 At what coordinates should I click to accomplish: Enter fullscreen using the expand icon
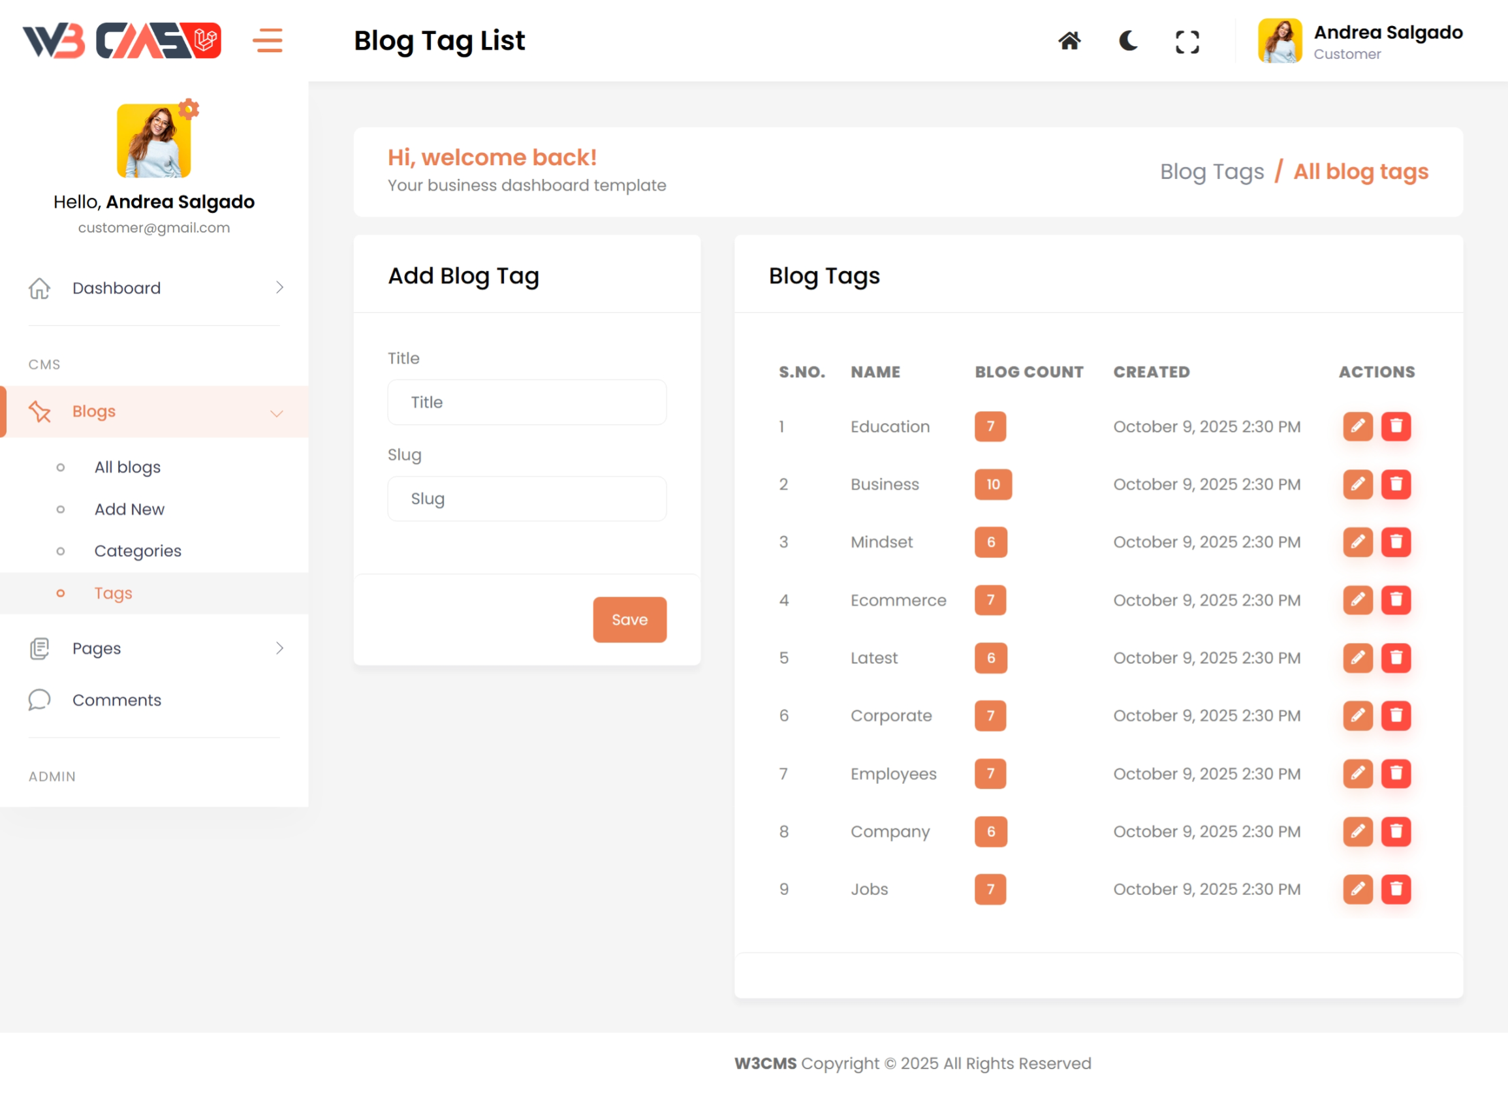1187,42
